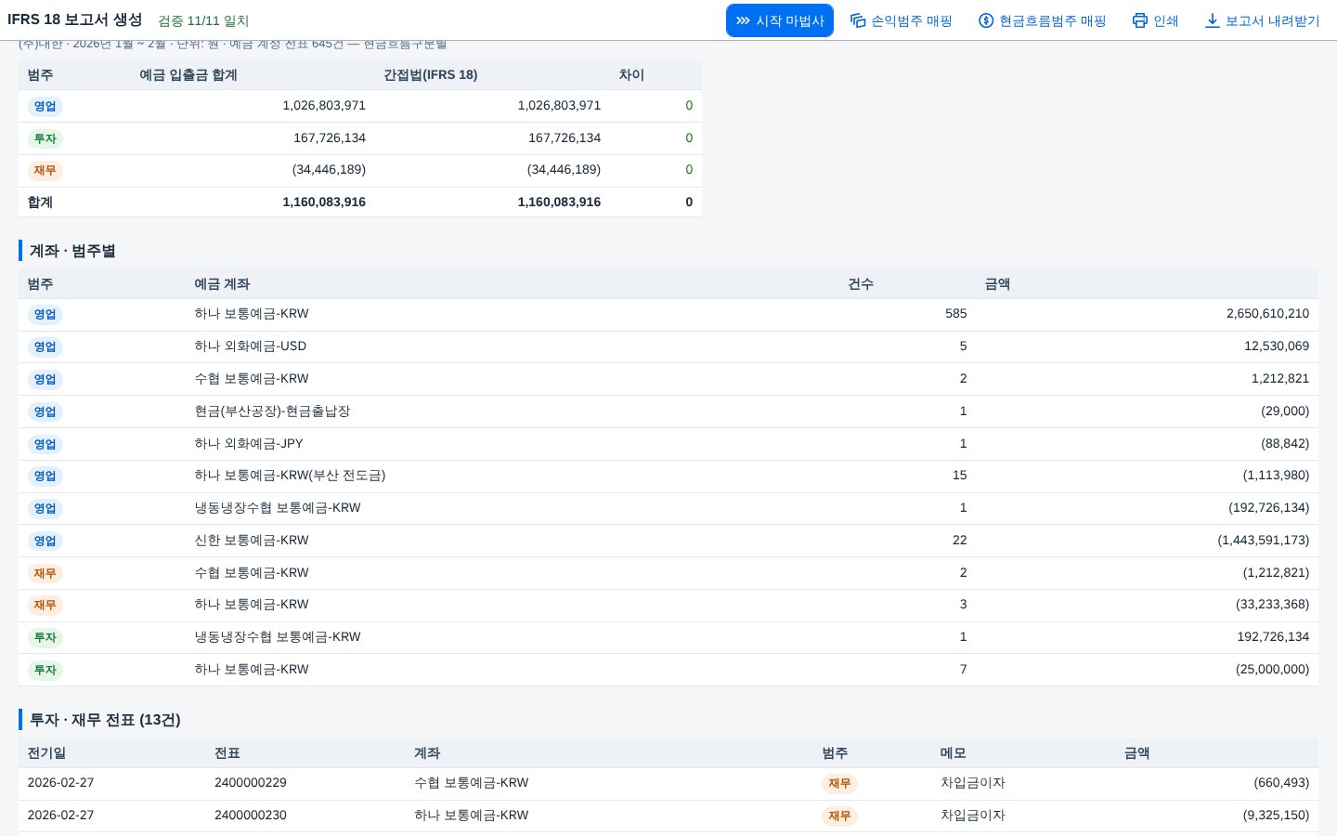1337x836 pixels.
Task: Select the 예금 입출금 합계 column header
Action: [x=188, y=75]
